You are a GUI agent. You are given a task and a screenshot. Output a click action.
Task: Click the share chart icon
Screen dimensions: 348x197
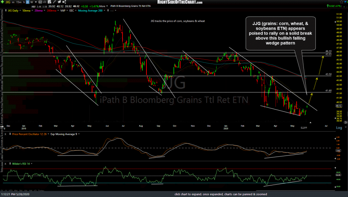tap(64, 2)
